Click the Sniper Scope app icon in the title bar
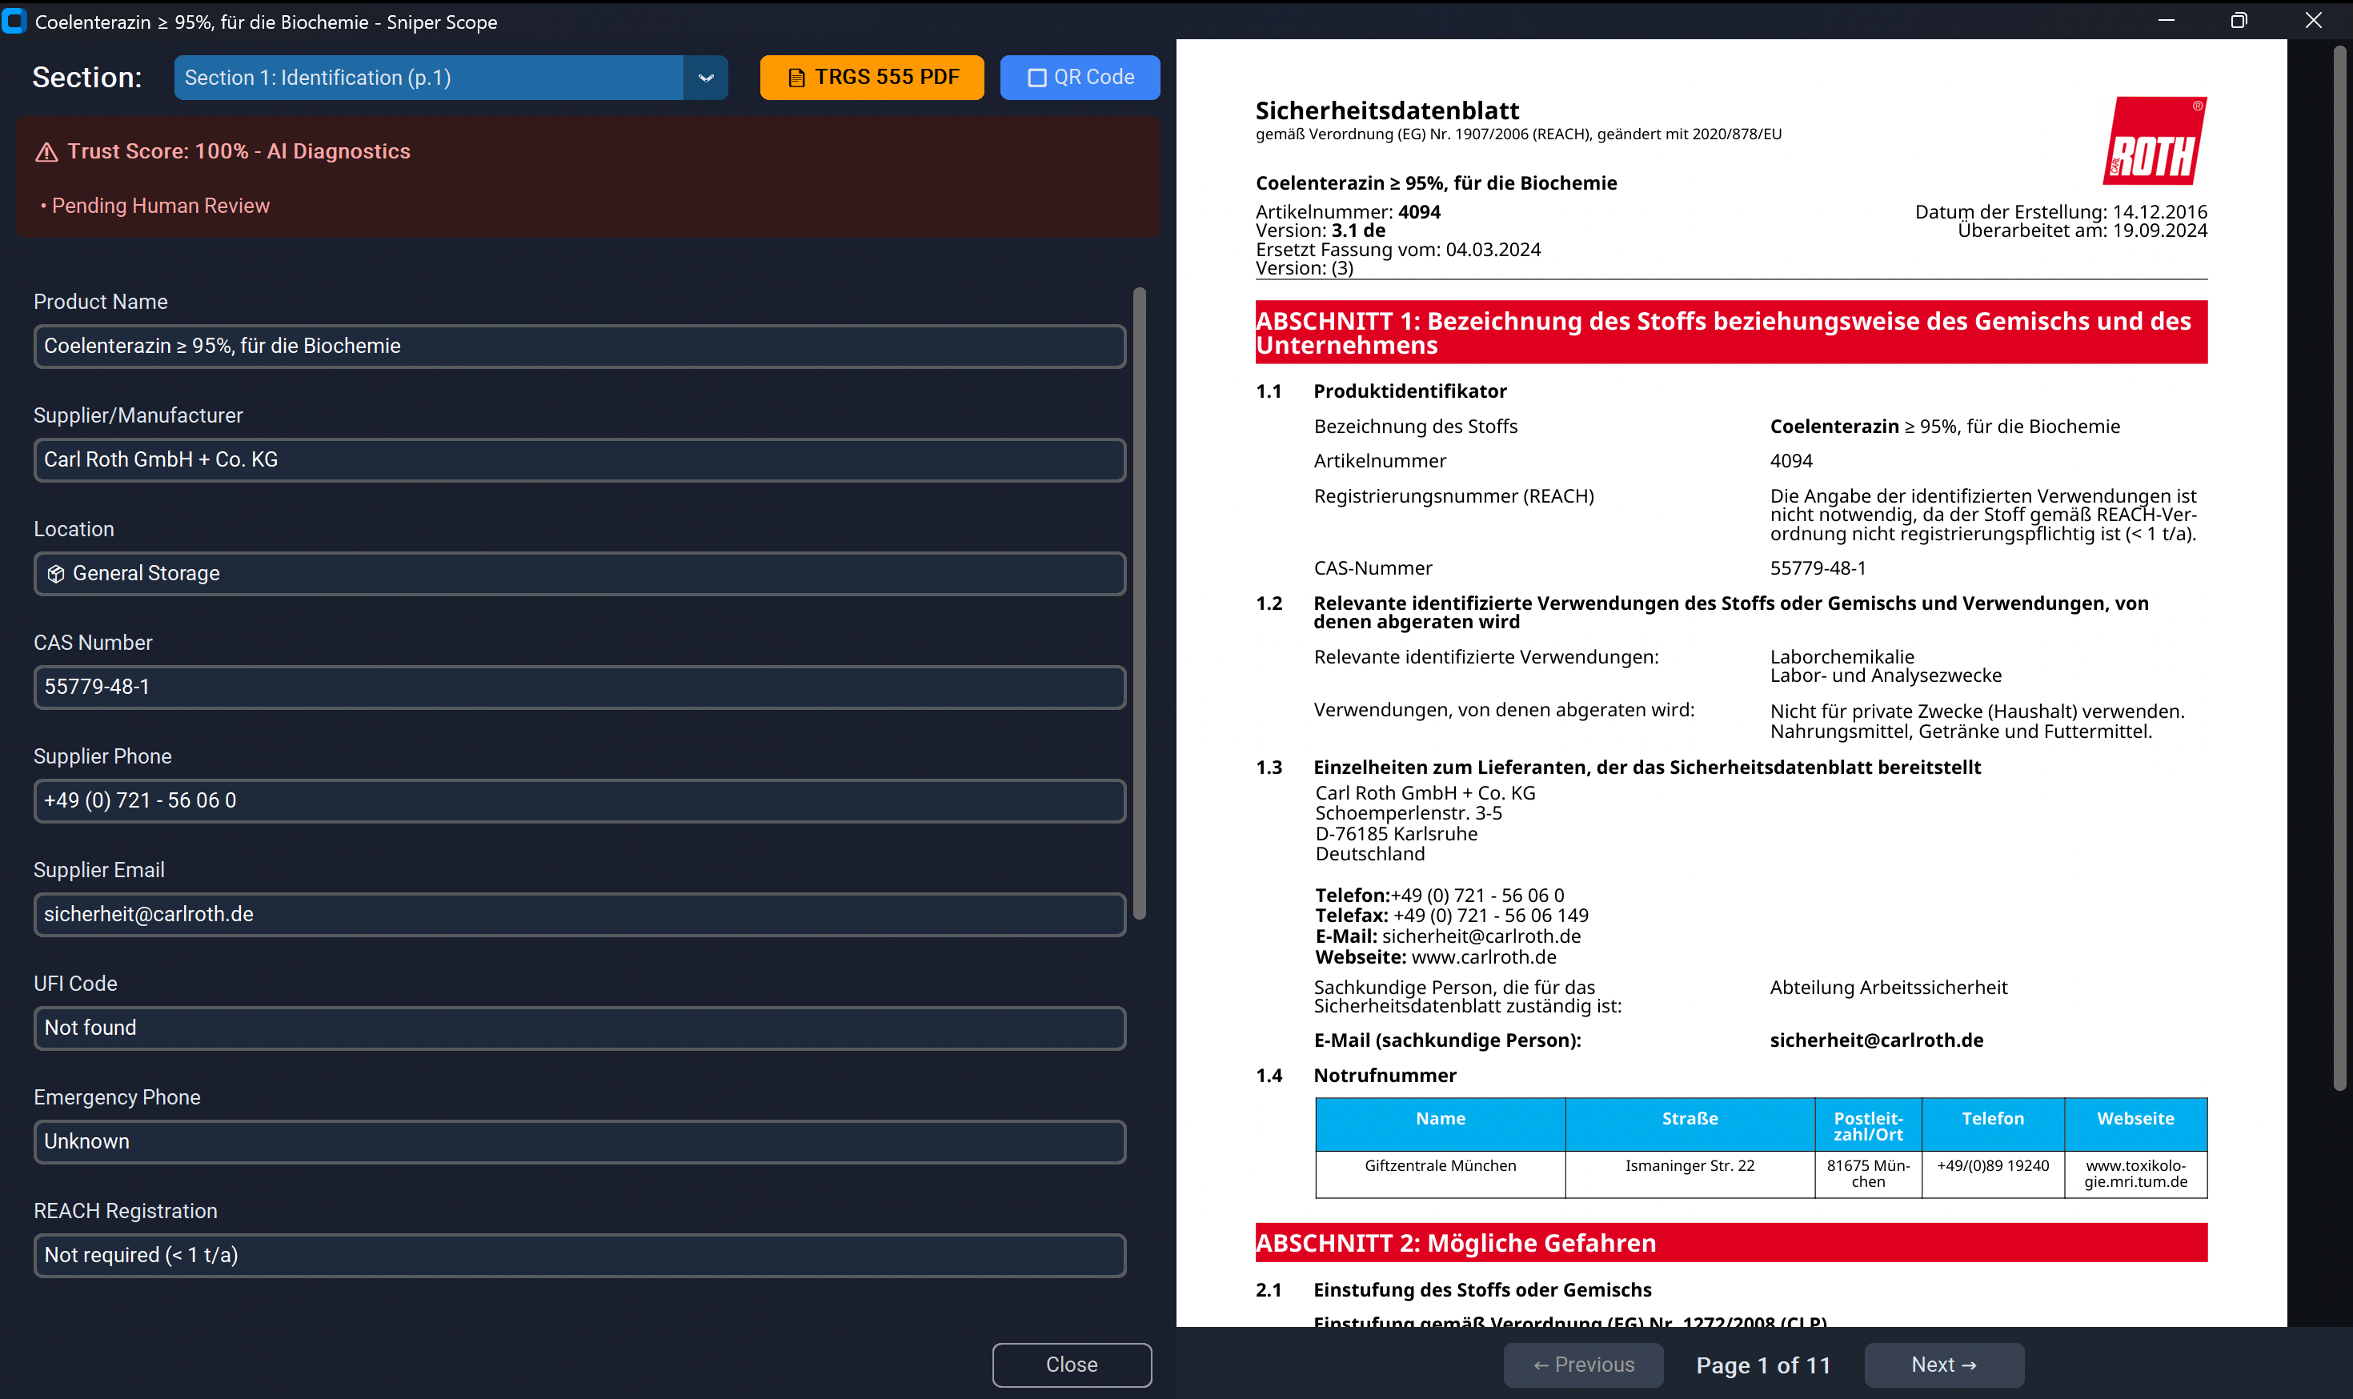 pyautogui.click(x=15, y=21)
